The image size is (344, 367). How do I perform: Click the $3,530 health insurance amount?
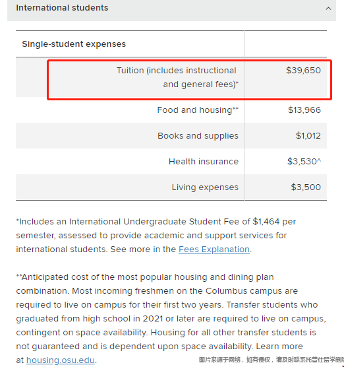(304, 162)
